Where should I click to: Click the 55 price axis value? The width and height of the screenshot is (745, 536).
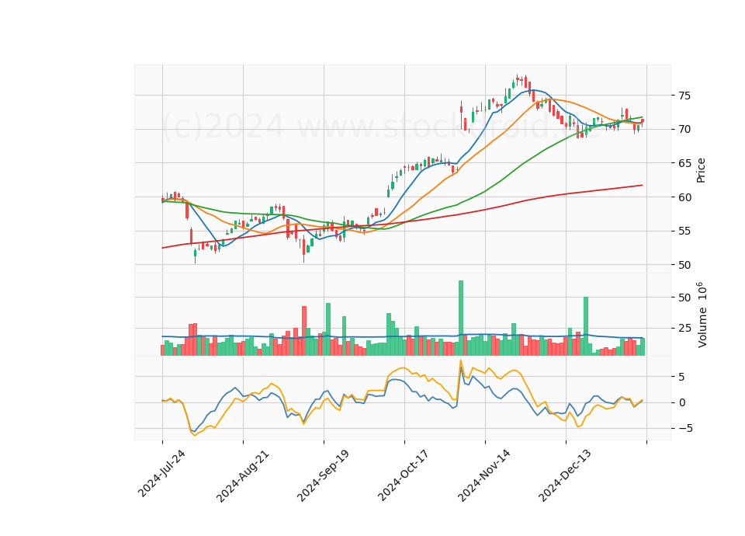[x=684, y=231]
